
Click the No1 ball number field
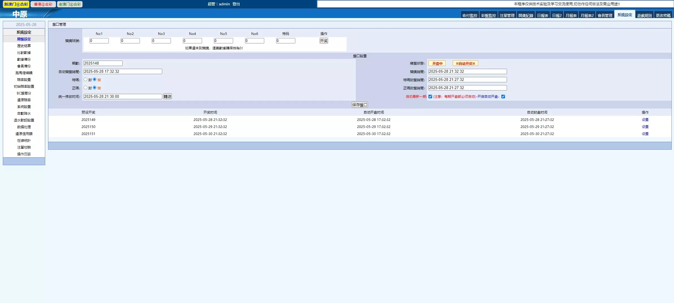pyautogui.click(x=99, y=41)
